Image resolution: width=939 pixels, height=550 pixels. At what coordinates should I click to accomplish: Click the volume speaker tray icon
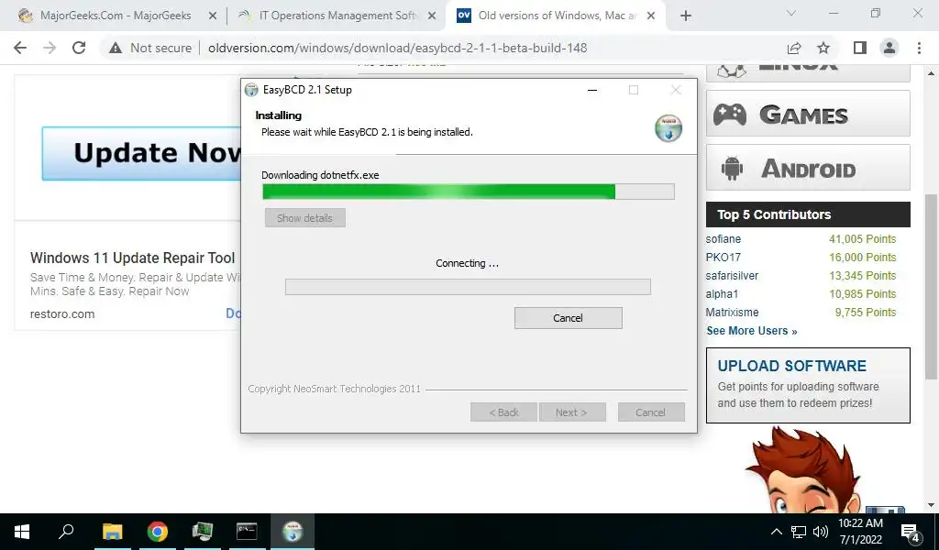821,532
